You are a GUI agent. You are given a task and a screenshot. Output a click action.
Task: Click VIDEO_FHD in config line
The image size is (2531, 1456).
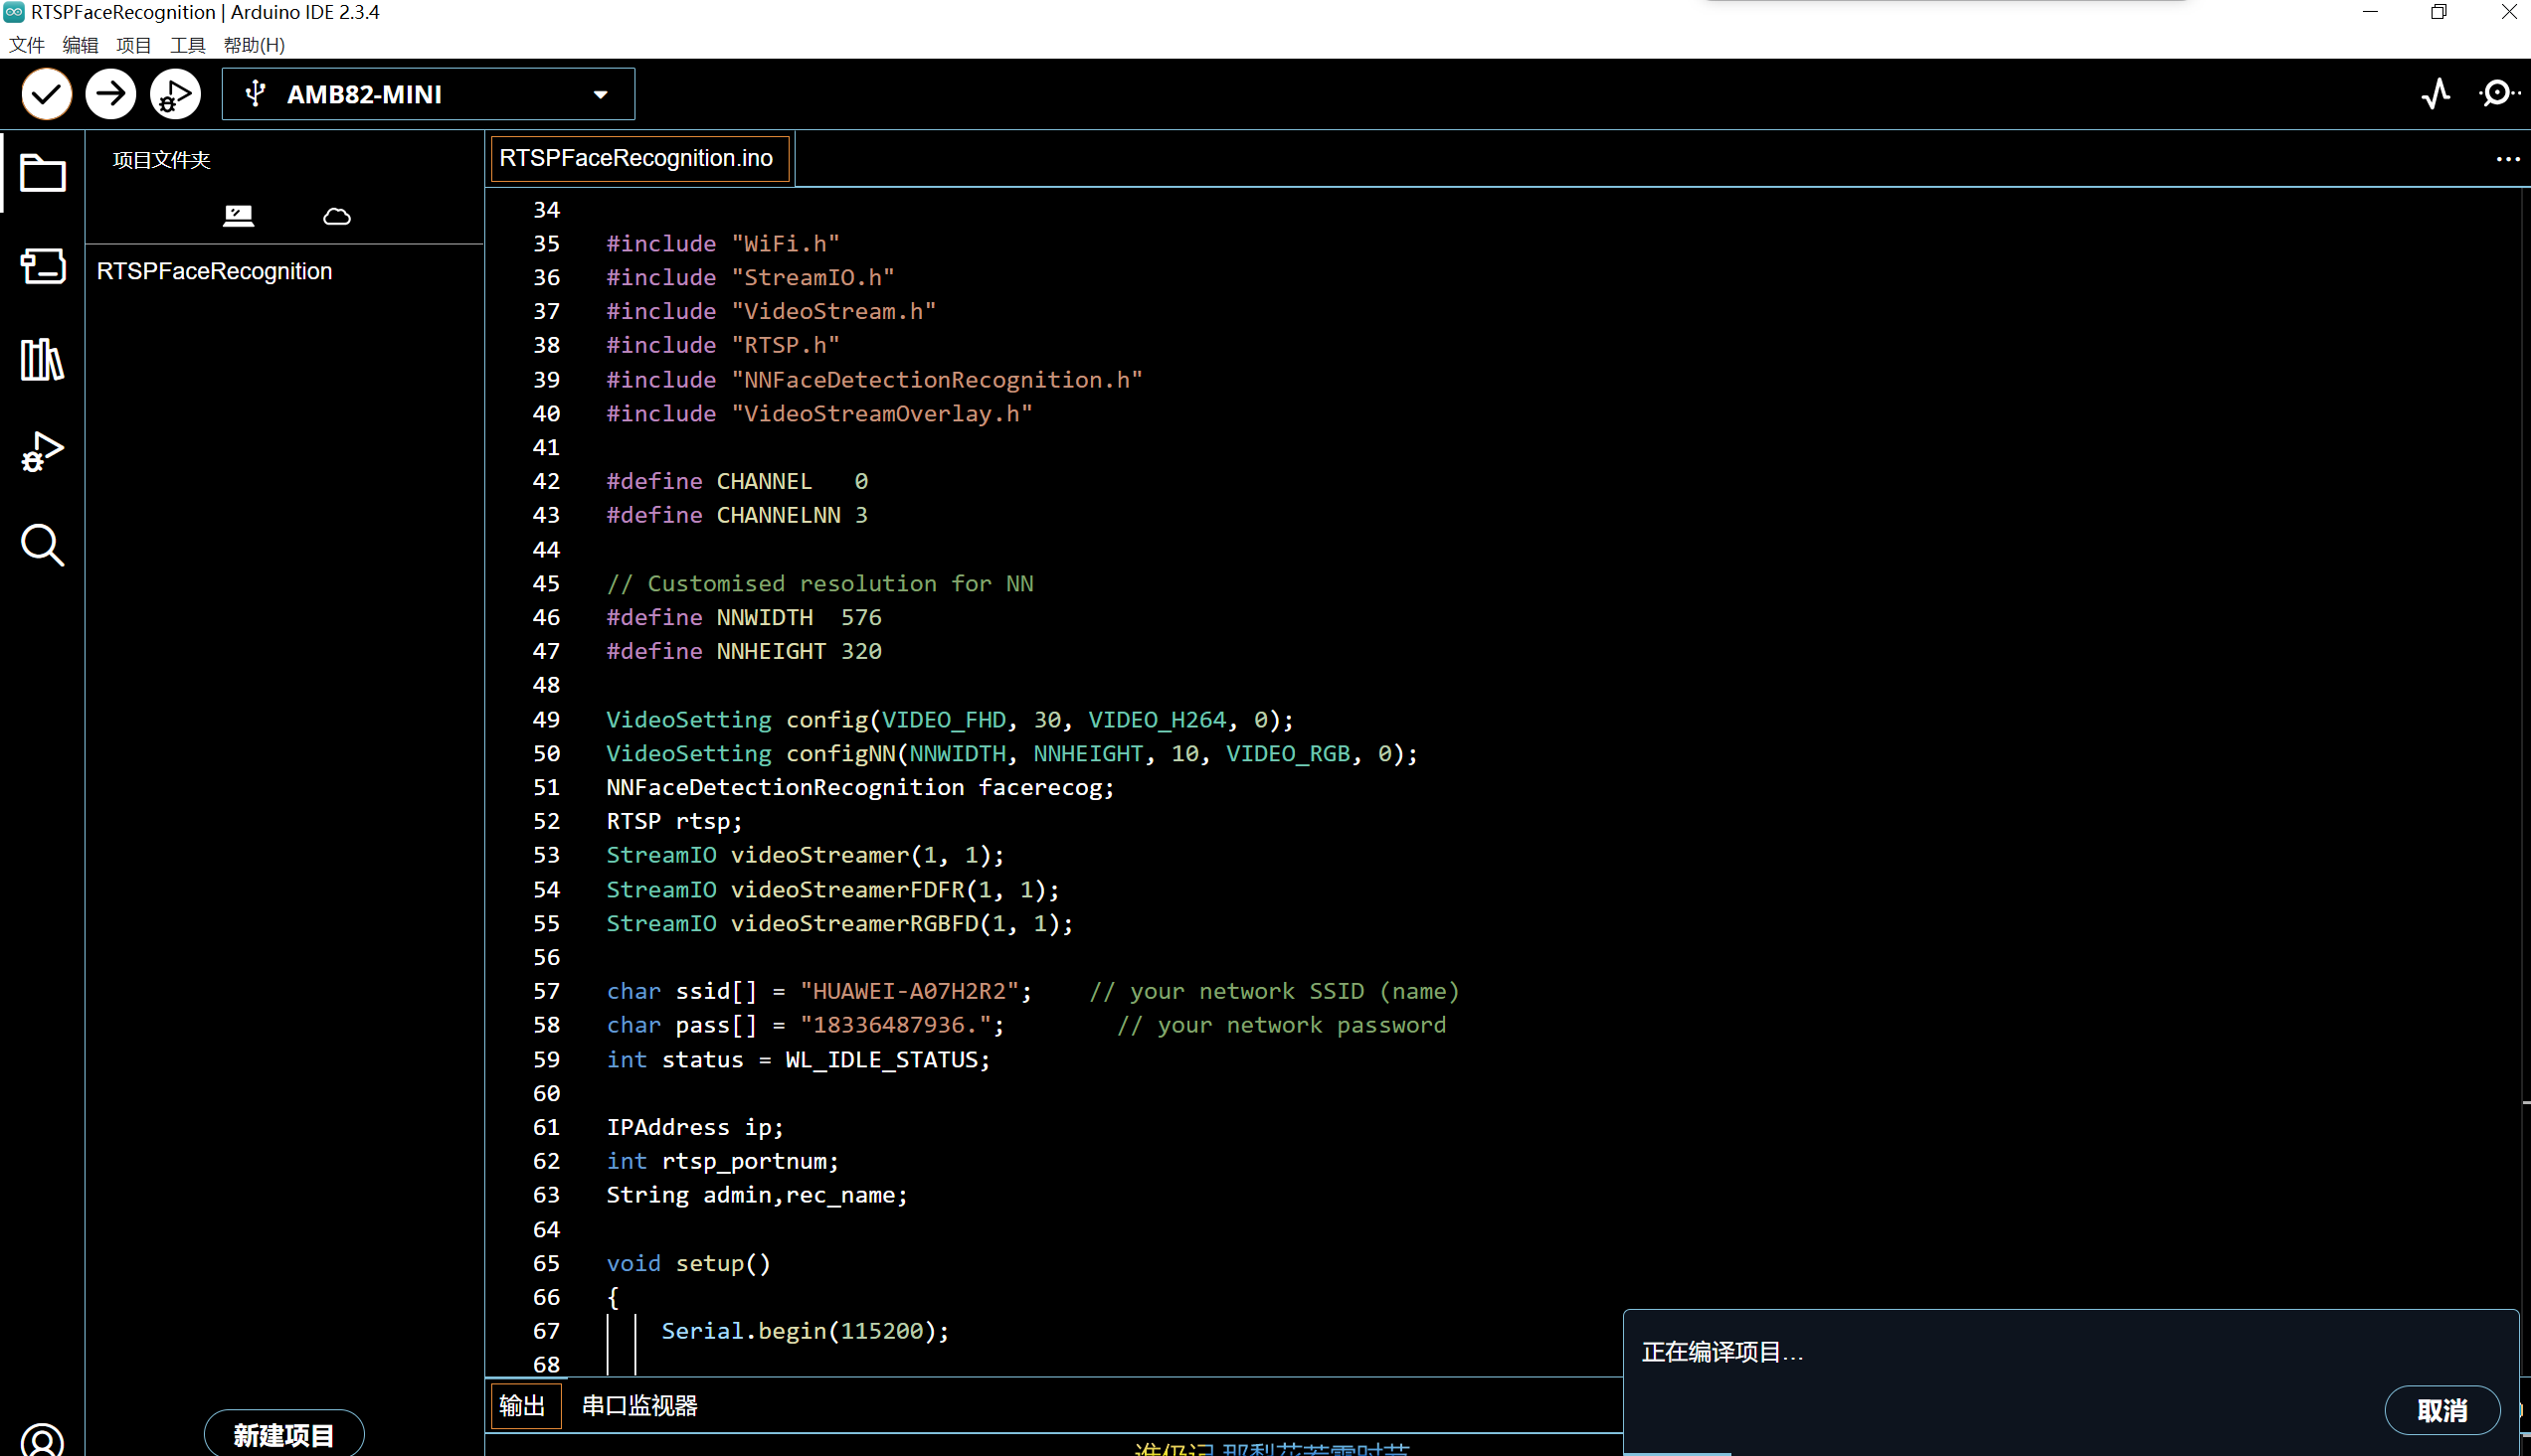(x=944, y=719)
